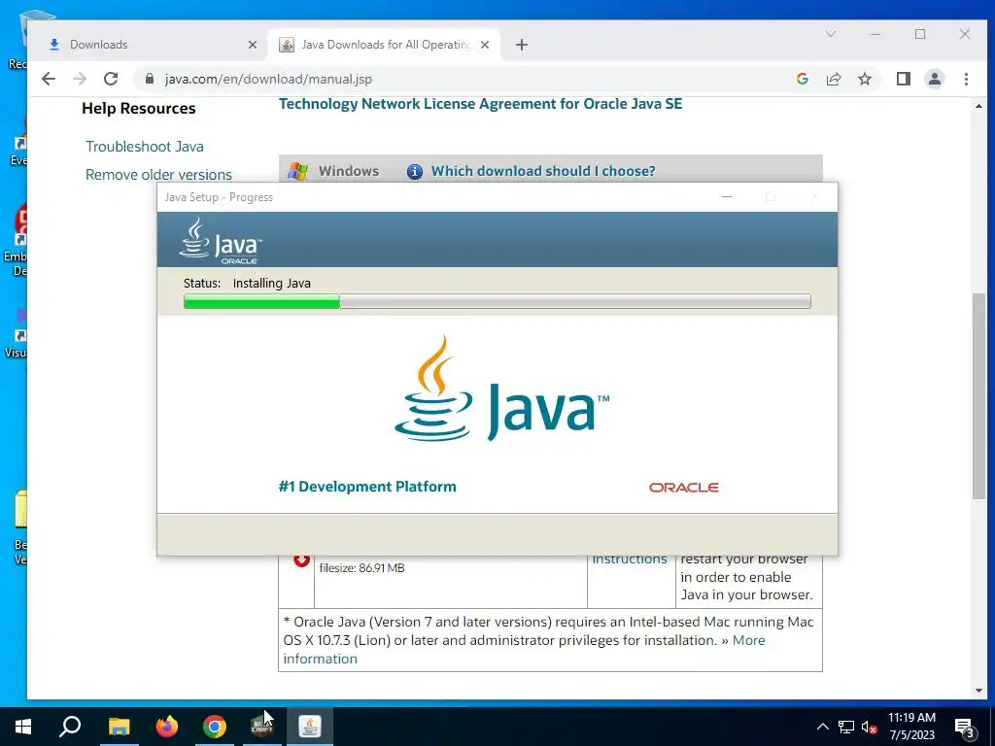
Task: Open the taskbar search icon
Action: [70, 727]
